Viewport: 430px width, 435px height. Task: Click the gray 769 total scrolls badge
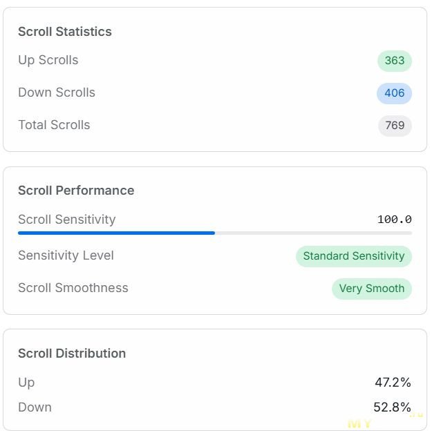pyautogui.click(x=395, y=126)
